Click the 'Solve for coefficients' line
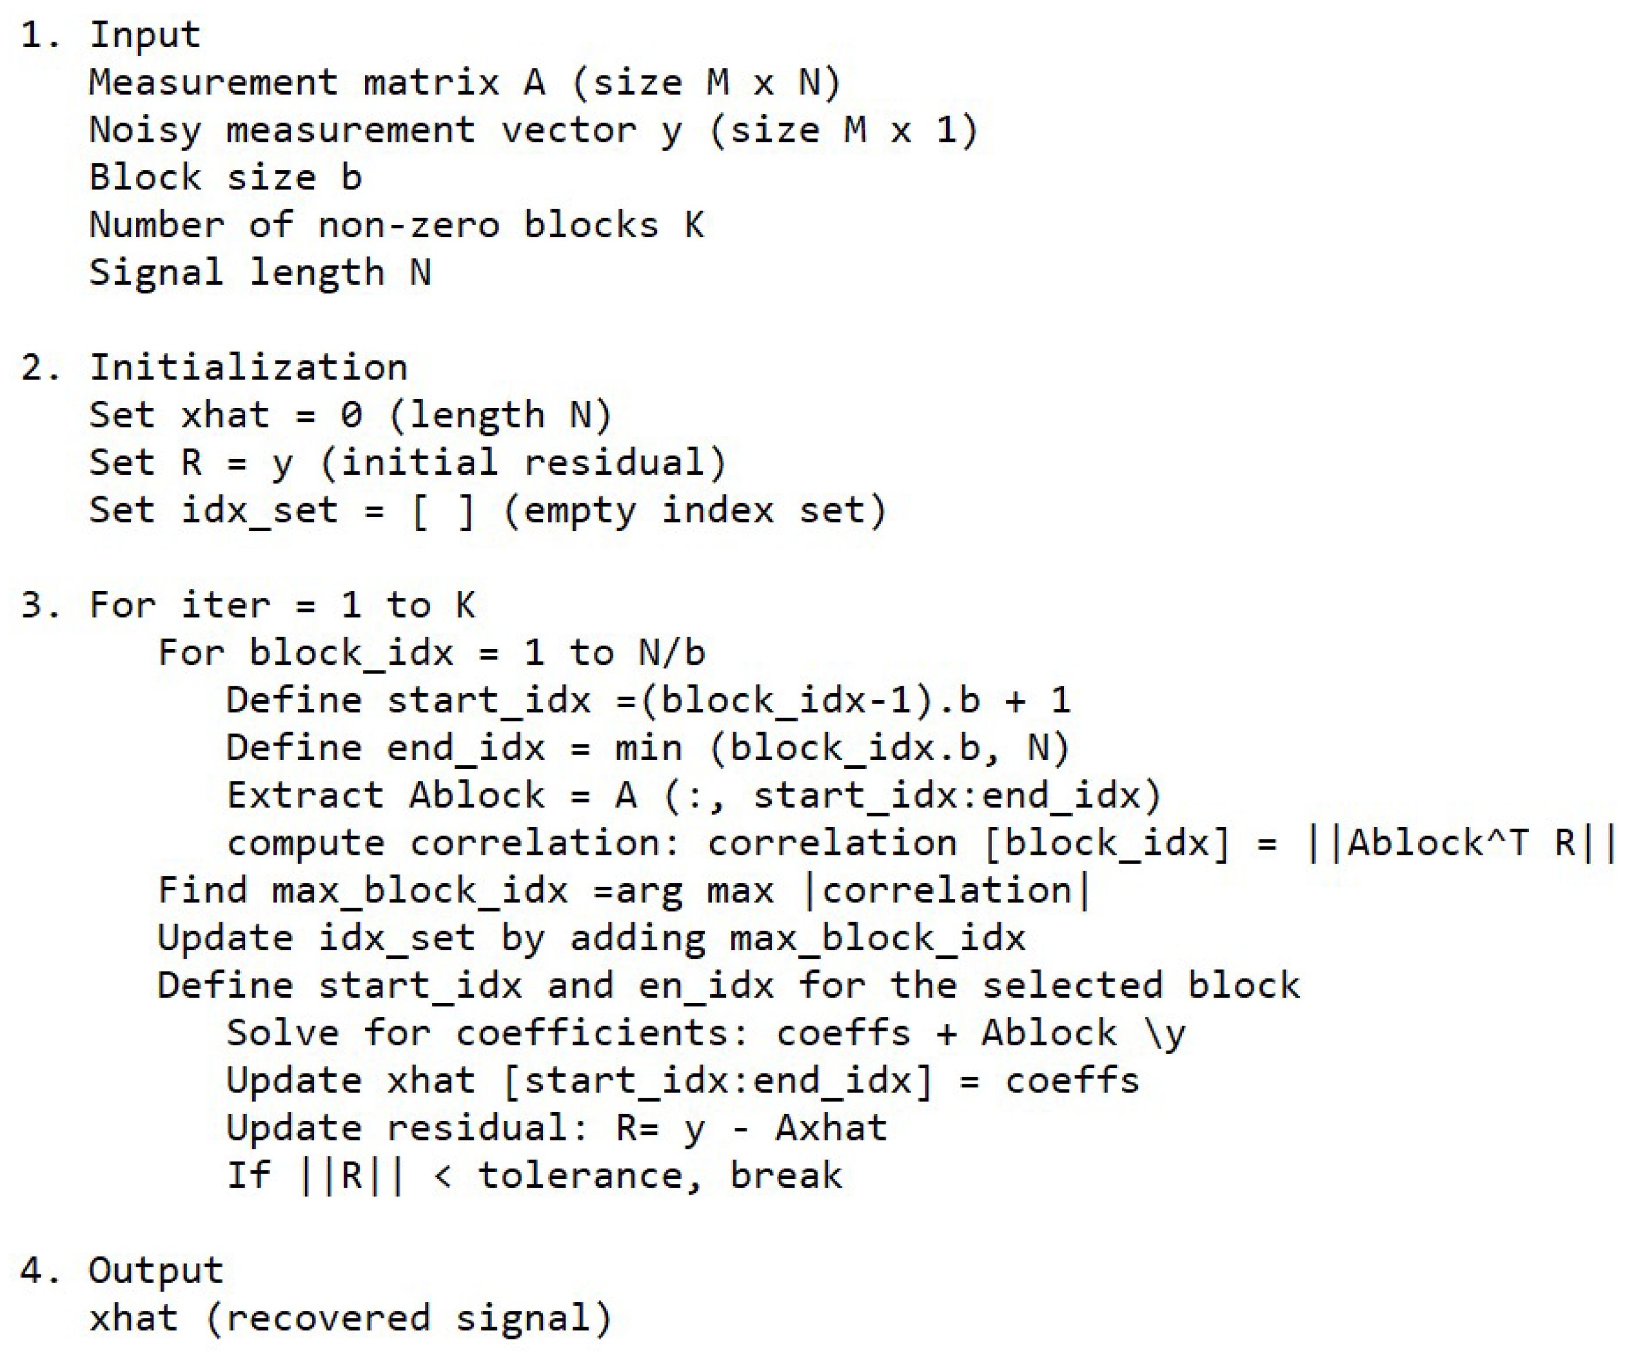This screenshot has width=1629, height=1358. (705, 1033)
